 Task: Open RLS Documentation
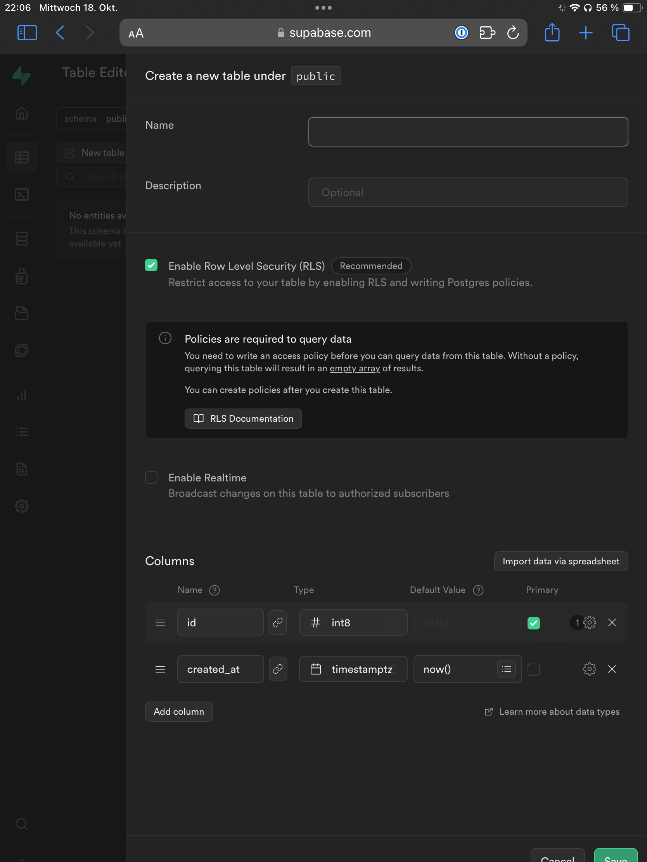[243, 419]
